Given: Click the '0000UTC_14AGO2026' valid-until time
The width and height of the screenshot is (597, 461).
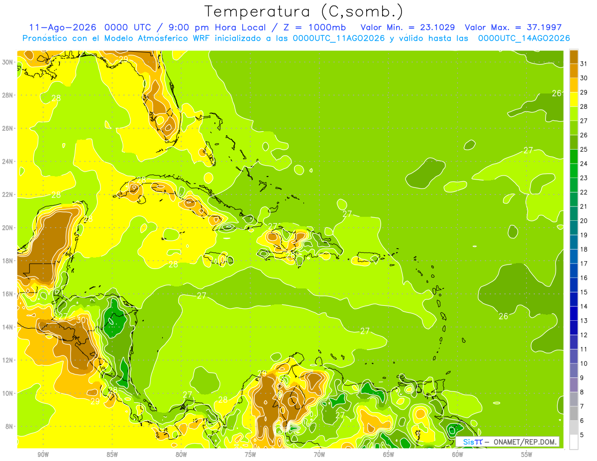Looking at the screenshot, I should click(524, 38).
